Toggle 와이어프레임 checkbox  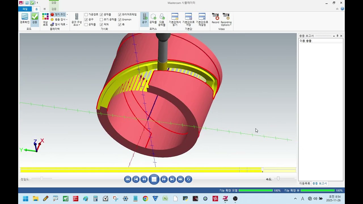click(x=120, y=14)
